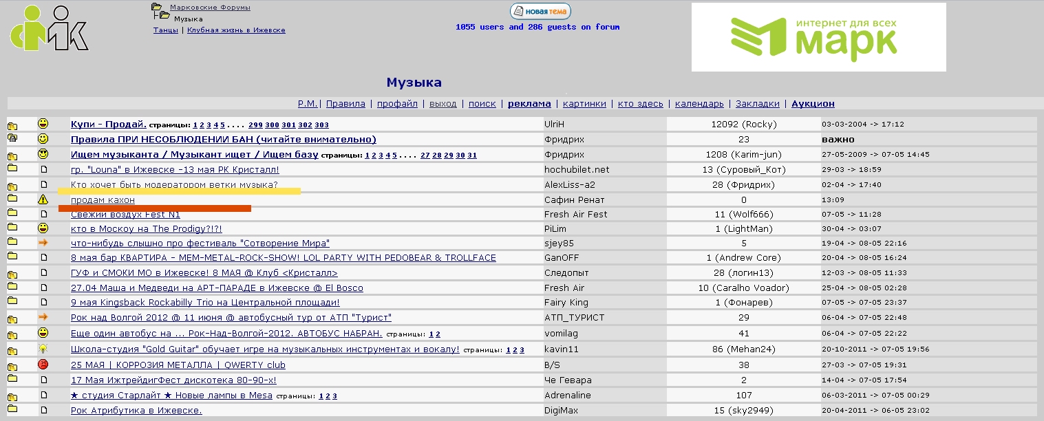
Task: Click the sunglasses smiley on Ищем музыканта thread
Action: point(43,154)
